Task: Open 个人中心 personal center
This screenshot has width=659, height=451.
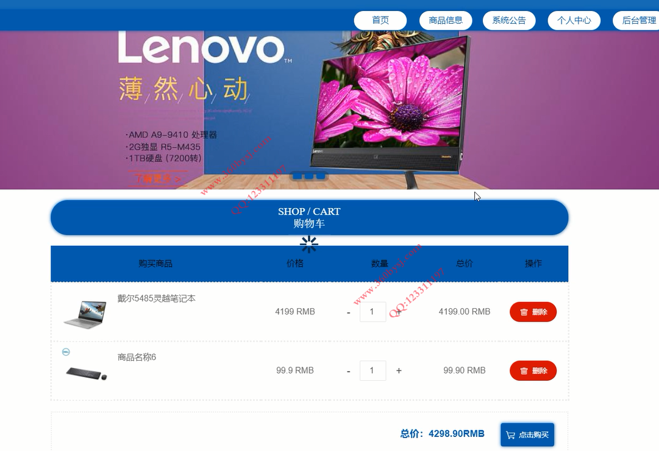Action: [x=574, y=20]
